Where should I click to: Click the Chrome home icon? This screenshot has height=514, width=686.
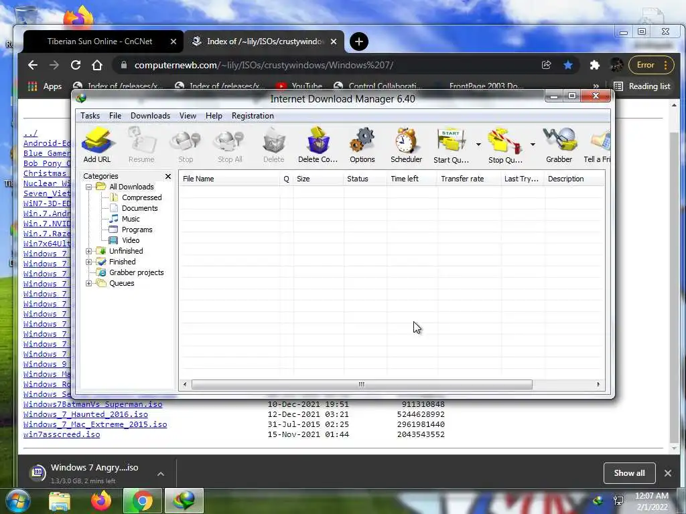(97, 65)
